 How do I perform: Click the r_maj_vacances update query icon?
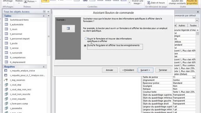[6, 80]
